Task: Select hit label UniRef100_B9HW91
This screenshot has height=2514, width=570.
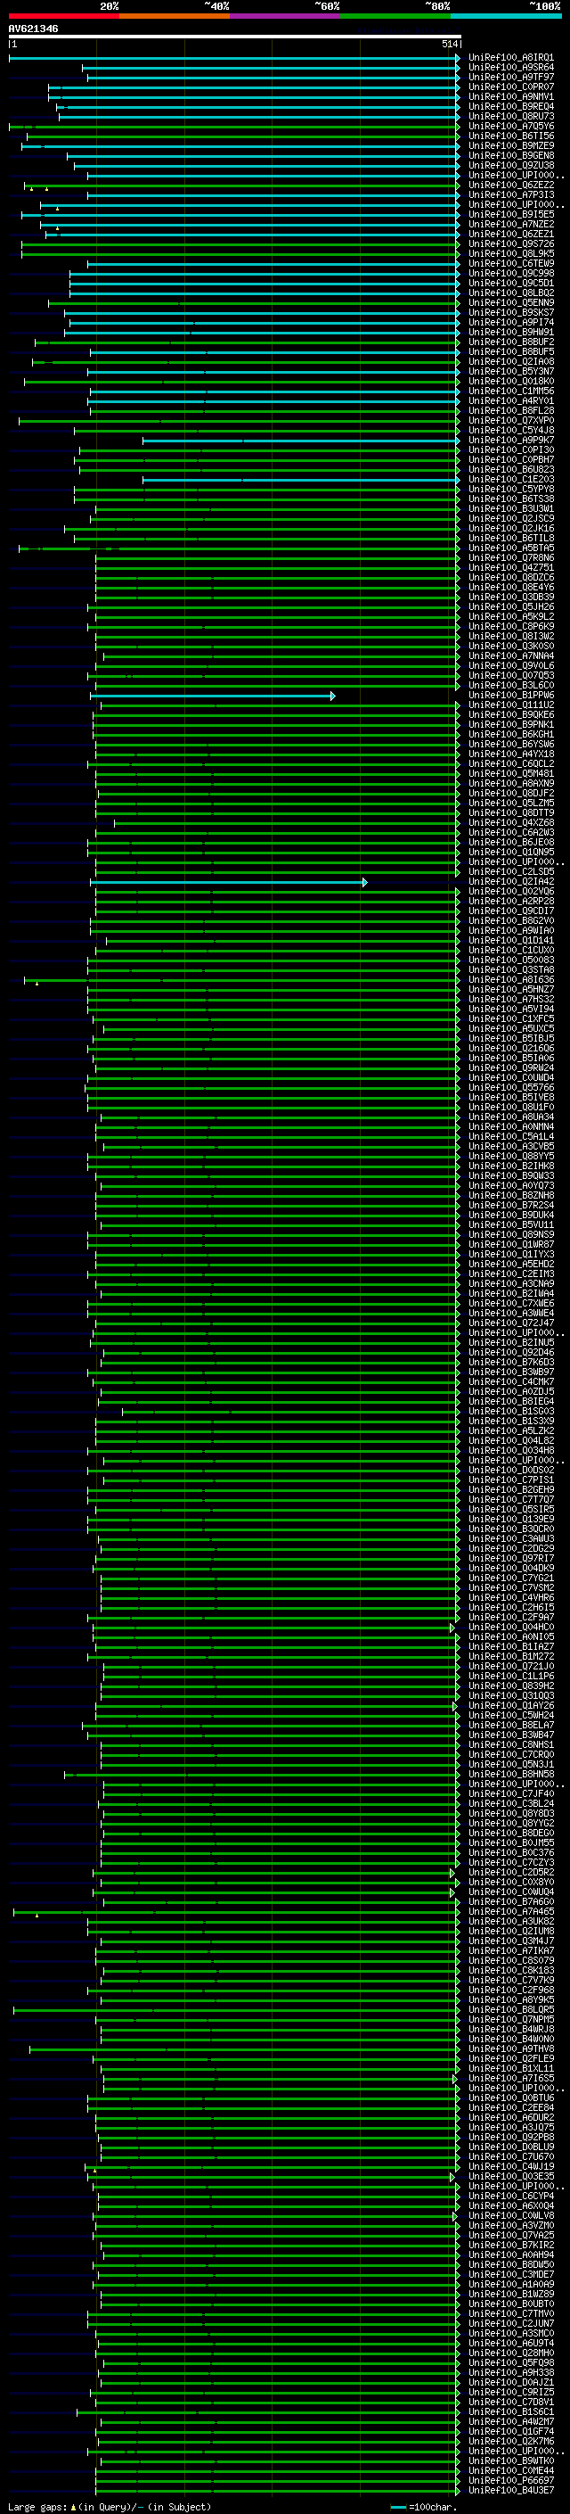Action: tap(510, 332)
